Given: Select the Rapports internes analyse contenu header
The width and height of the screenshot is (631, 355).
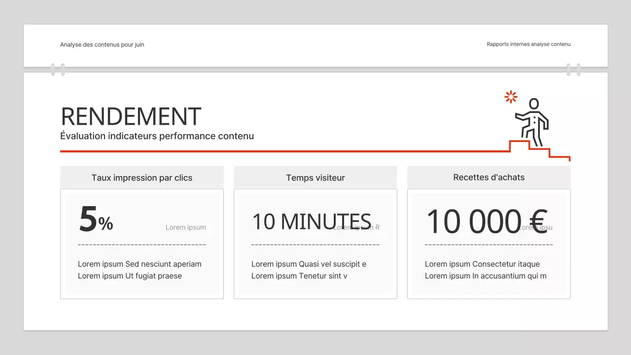Looking at the screenshot, I should coord(528,44).
